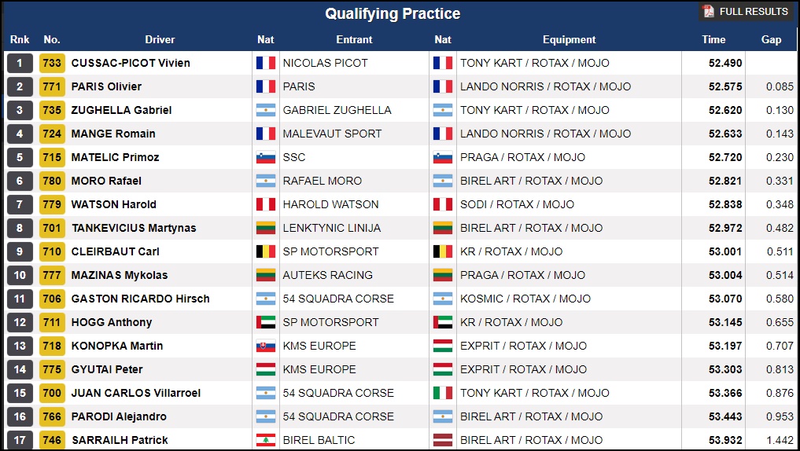Click the yellow number badge 733

coord(52,63)
